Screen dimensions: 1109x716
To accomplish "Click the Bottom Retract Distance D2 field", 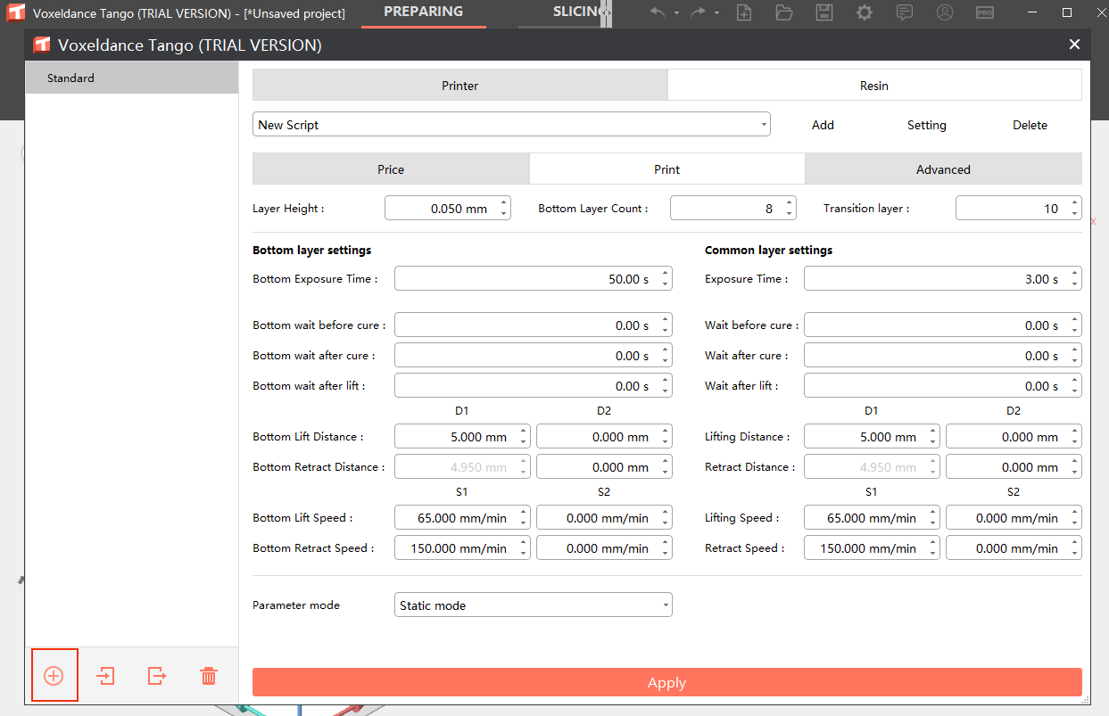I will click(x=604, y=467).
